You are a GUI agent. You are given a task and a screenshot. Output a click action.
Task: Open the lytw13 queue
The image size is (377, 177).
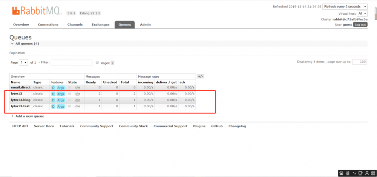pos(17,94)
